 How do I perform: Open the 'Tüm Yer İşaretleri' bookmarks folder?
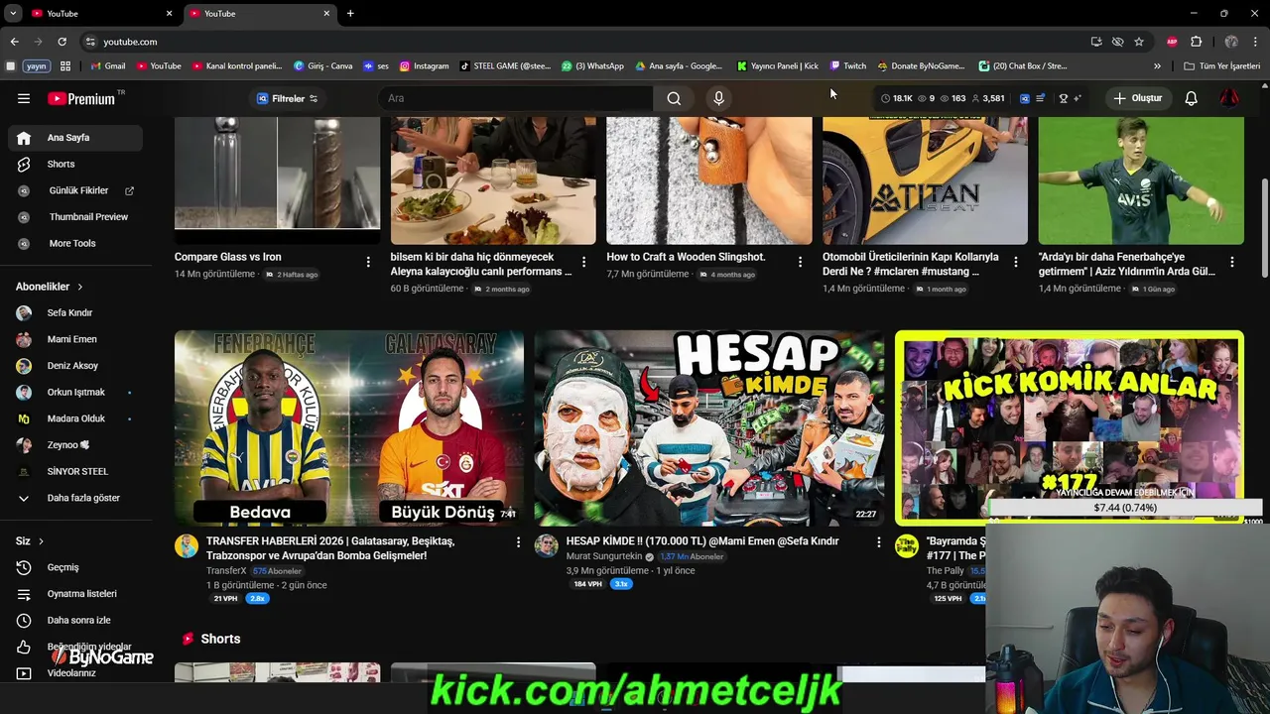(1222, 66)
